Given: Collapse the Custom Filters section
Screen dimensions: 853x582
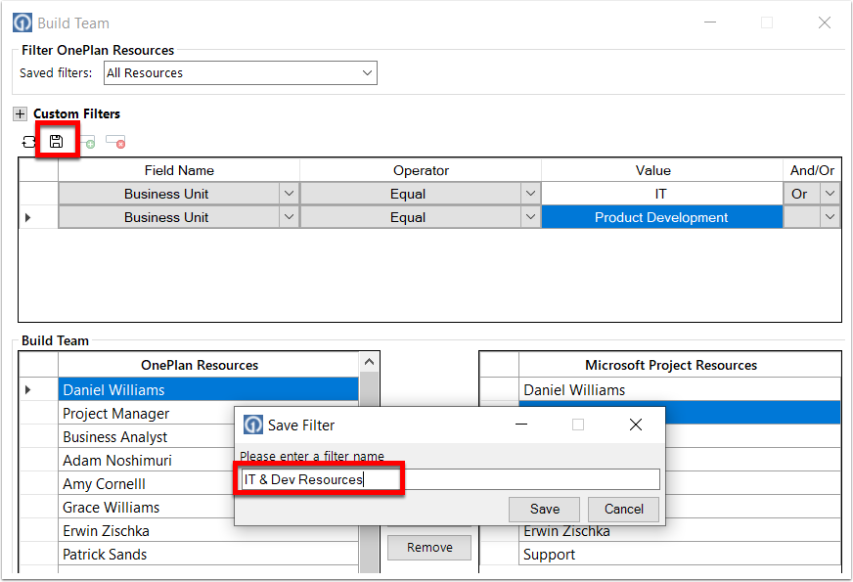Looking at the screenshot, I should tap(21, 113).
